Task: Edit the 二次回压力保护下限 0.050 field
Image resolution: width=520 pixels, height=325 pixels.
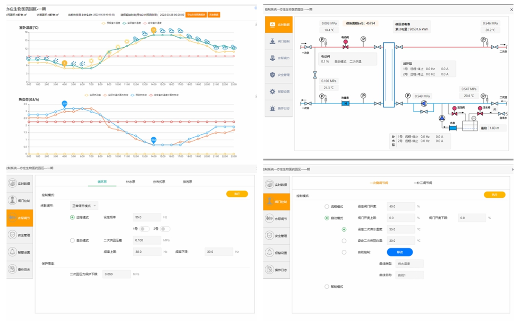Action: pyautogui.click(x=117, y=274)
